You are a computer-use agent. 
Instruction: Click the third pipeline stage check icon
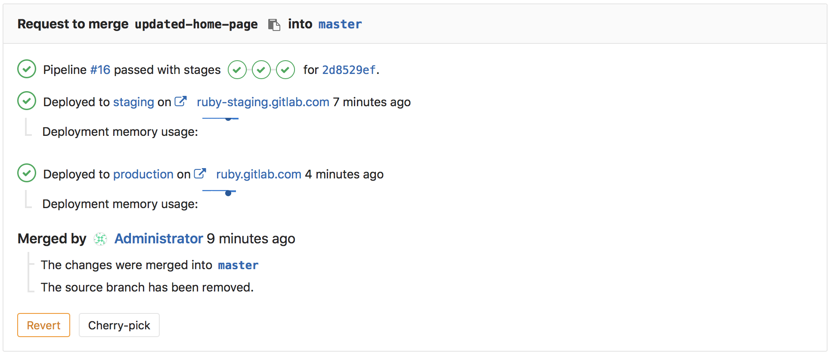tap(285, 69)
